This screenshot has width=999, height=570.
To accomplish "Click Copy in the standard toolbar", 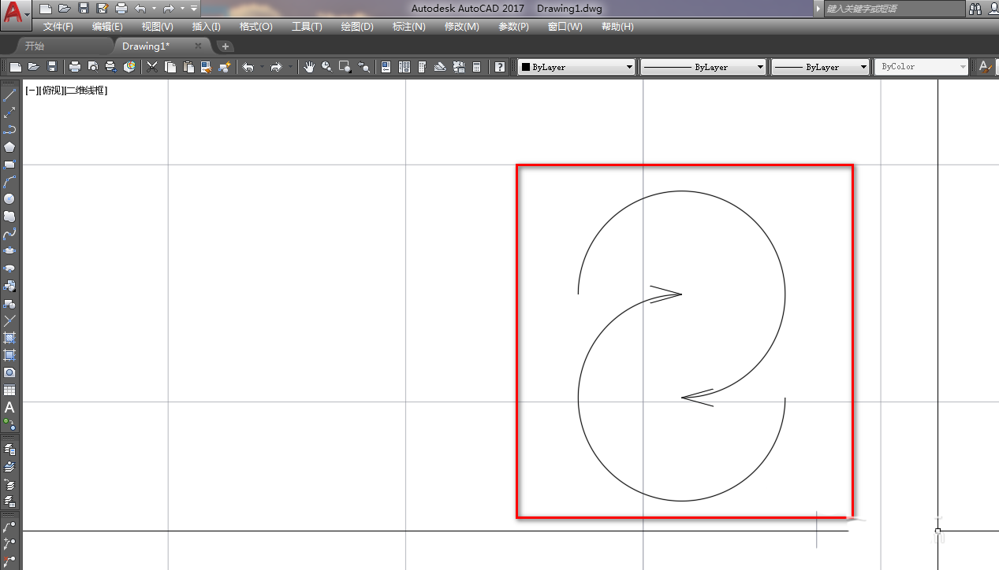I will coord(170,67).
